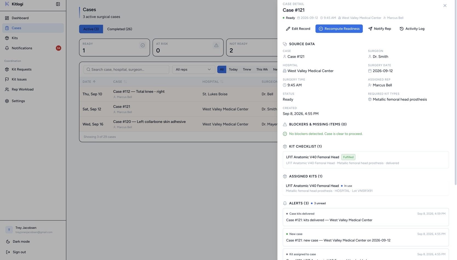Click the 3 unread indicator

tap(318, 203)
